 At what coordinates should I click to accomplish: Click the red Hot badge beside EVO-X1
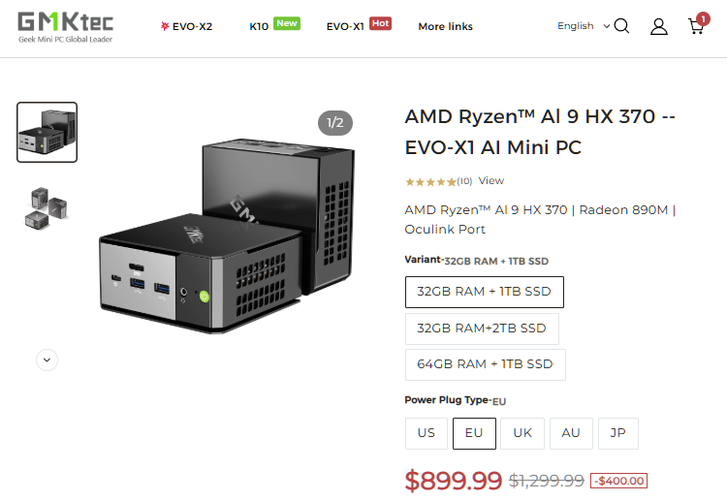pos(380,23)
